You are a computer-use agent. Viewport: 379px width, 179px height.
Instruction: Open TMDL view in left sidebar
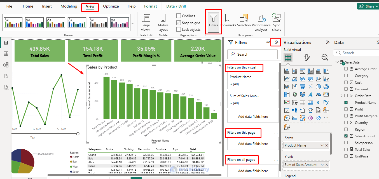6,87
